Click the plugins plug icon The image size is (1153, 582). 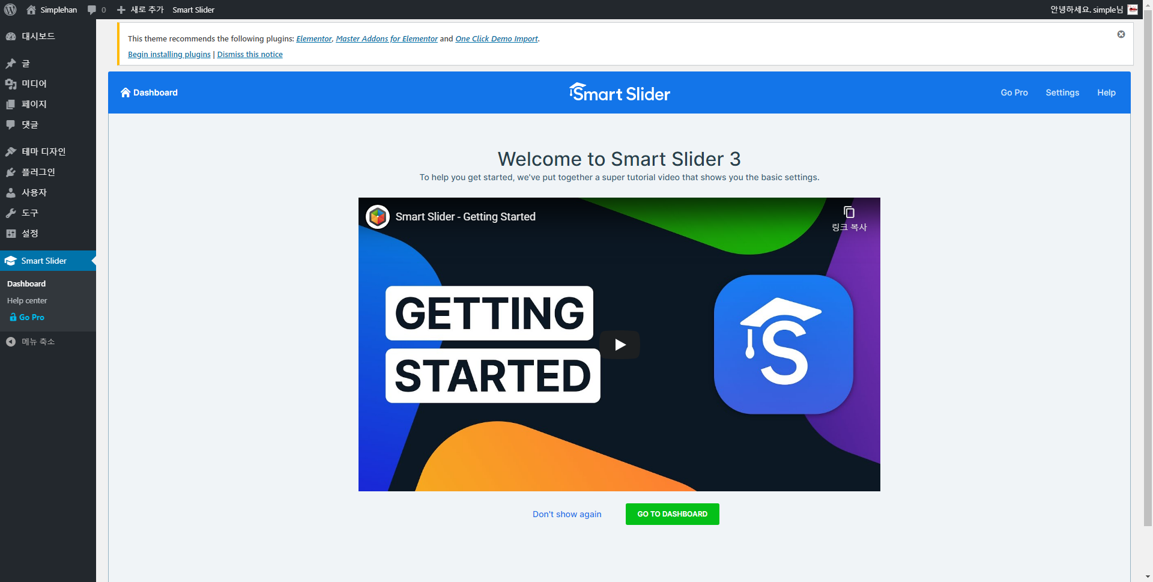pos(11,172)
